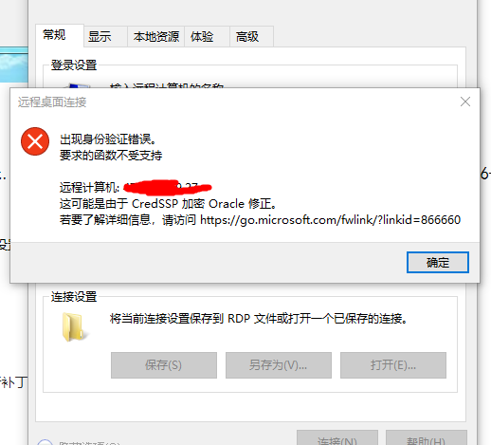
Task: Close the 远程桌面连接 error dialog
Action: pos(465,102)
